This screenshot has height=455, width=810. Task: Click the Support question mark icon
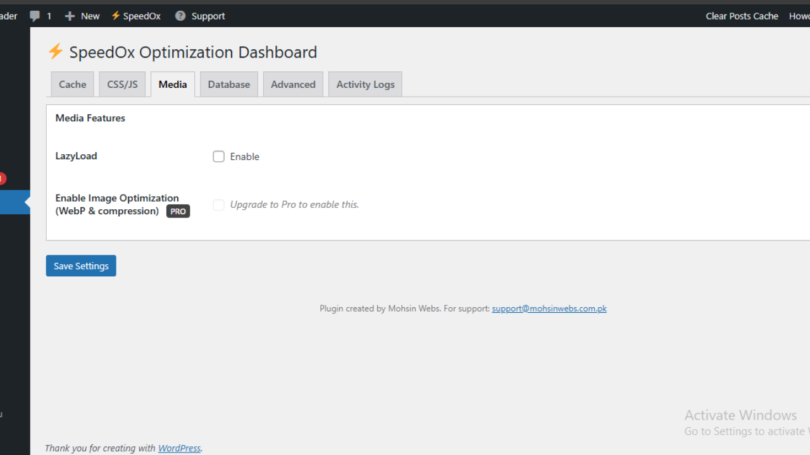pos(180,16)
